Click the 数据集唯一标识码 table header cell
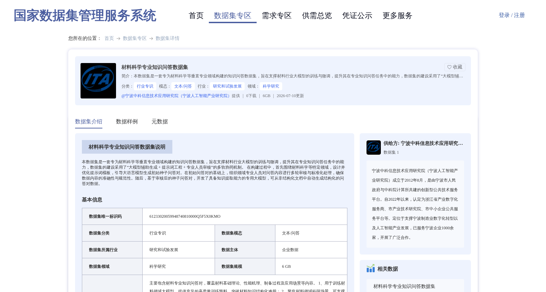 [x=112, y=216]
